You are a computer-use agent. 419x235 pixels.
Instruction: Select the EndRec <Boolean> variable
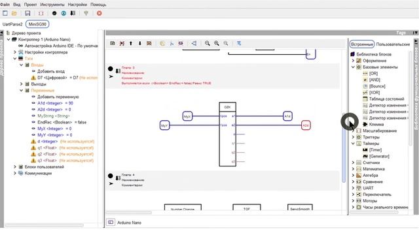click(x=62, y=122)
